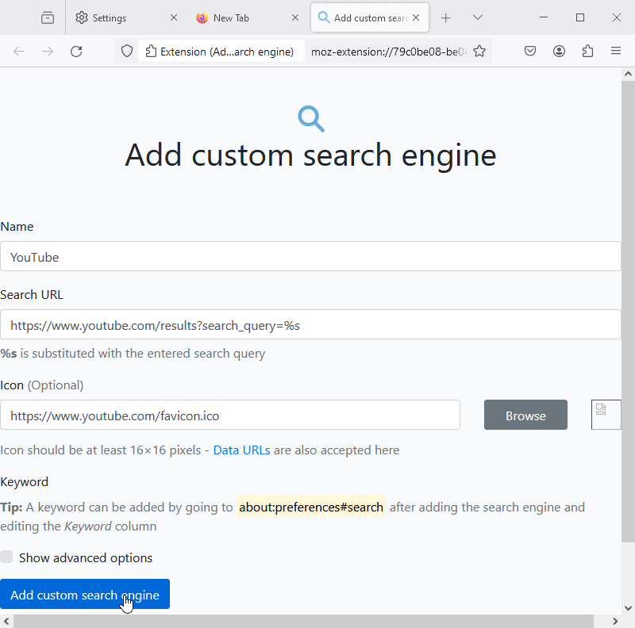Click the moz-extension URL text

click(389, 52)
